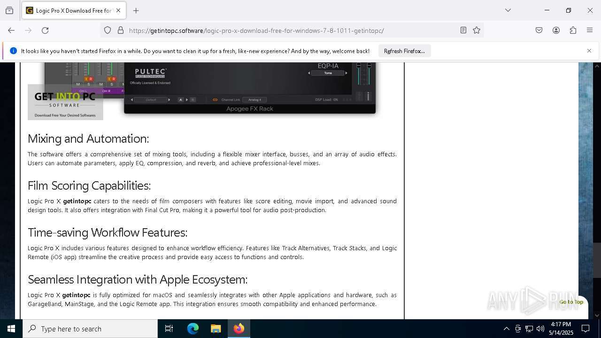Expand the list all tabs chevron
Screen dimensions: 601x338
pyautogui.click(x=508, y=10)
